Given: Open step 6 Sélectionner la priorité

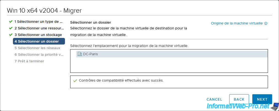Looking at the screenshot, I should (x=39, y=54).
